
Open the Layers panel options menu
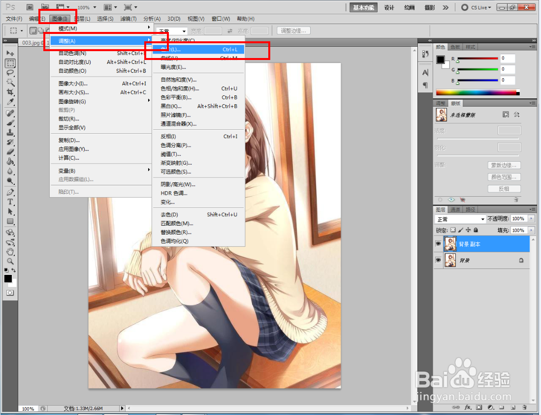(532, 209)
